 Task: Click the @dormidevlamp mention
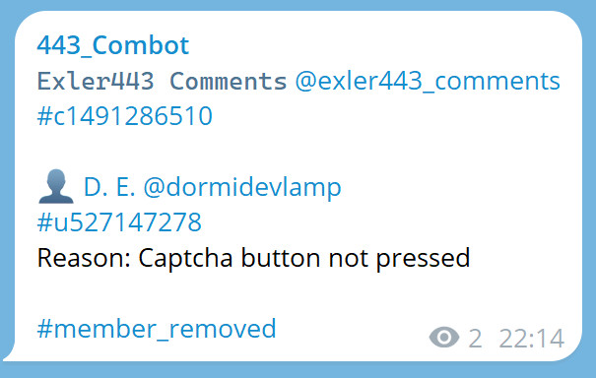(242, 187)
